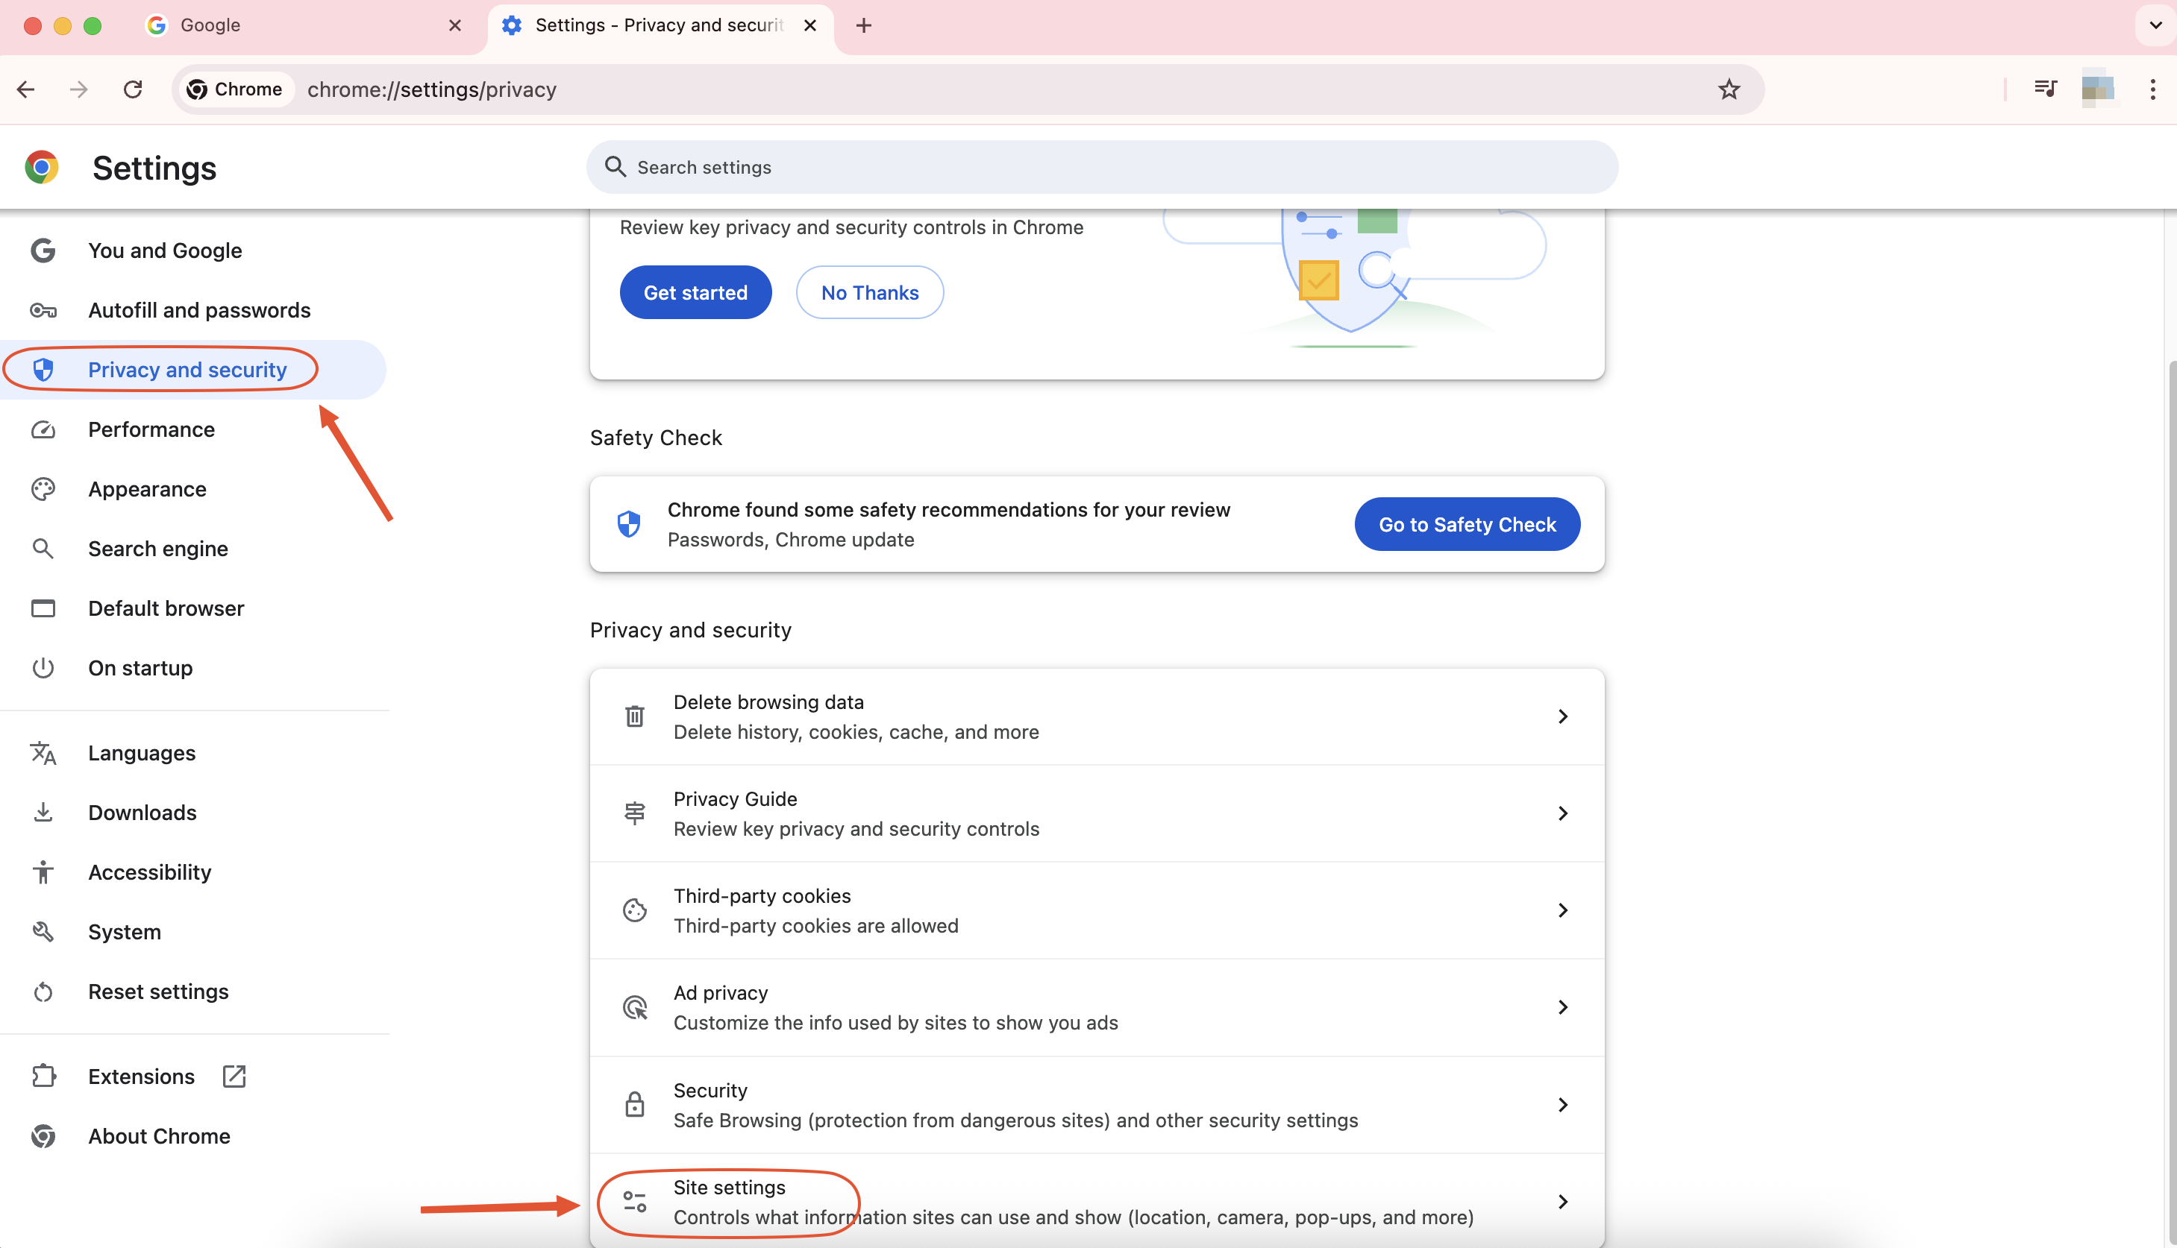Click the Search settings field
The height and width of the screenshot is (1248, 2177).
point(1102,167)
